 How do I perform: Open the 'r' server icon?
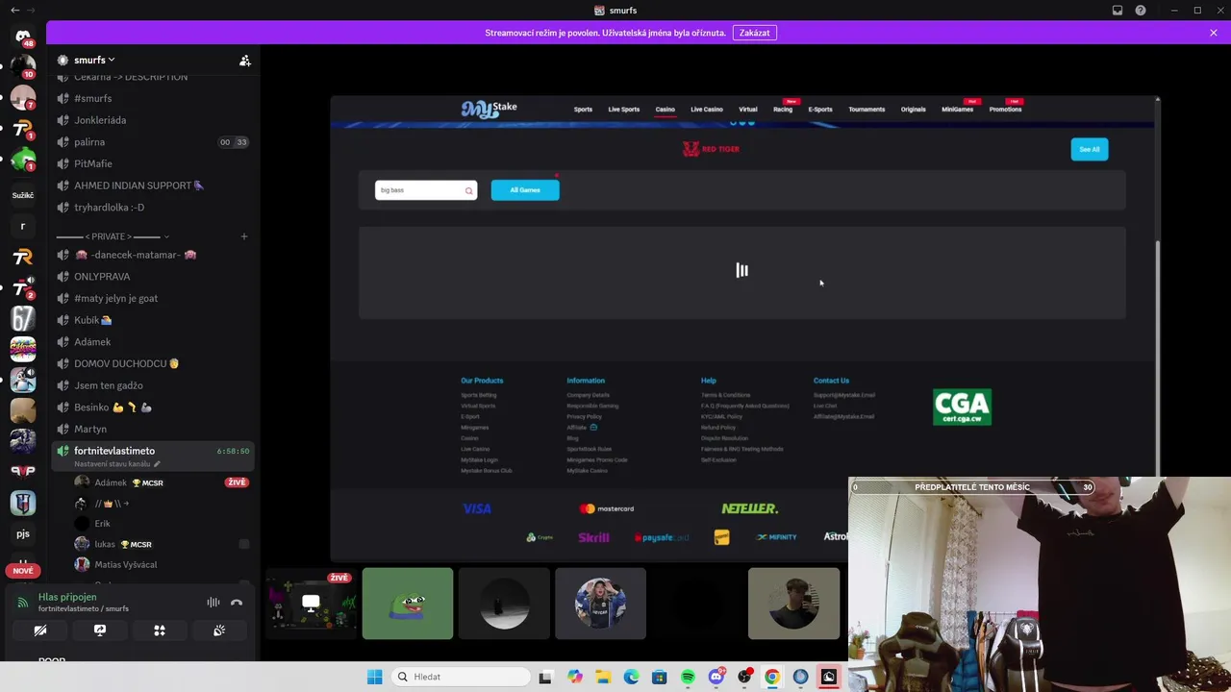coord(23,226)
